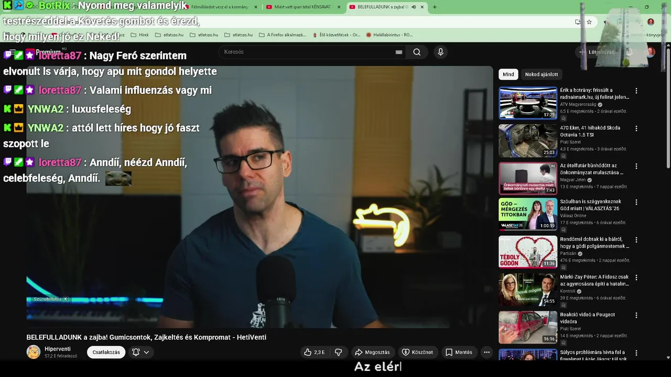Open the Márki-Zay Péter video thumbnail
Image resolution: width=671 pixels, height=377 pixels.
click(528, 290)
